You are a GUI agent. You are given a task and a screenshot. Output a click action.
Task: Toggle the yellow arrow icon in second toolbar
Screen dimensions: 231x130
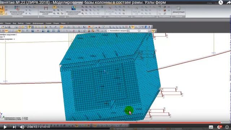pos(19,31)
